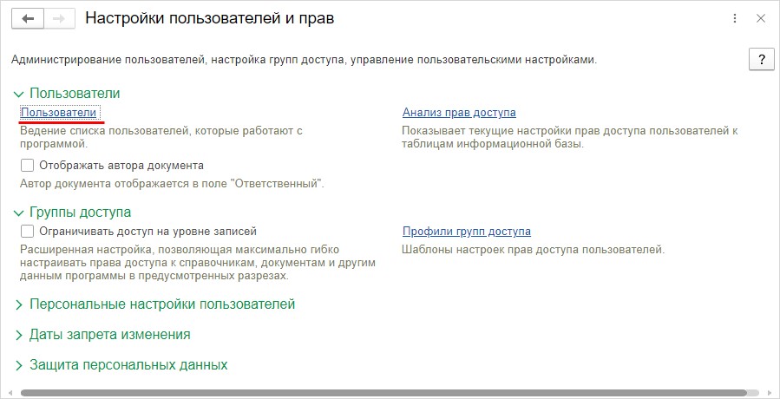Open the three-dot more actions menu

(x=735, y=19)
